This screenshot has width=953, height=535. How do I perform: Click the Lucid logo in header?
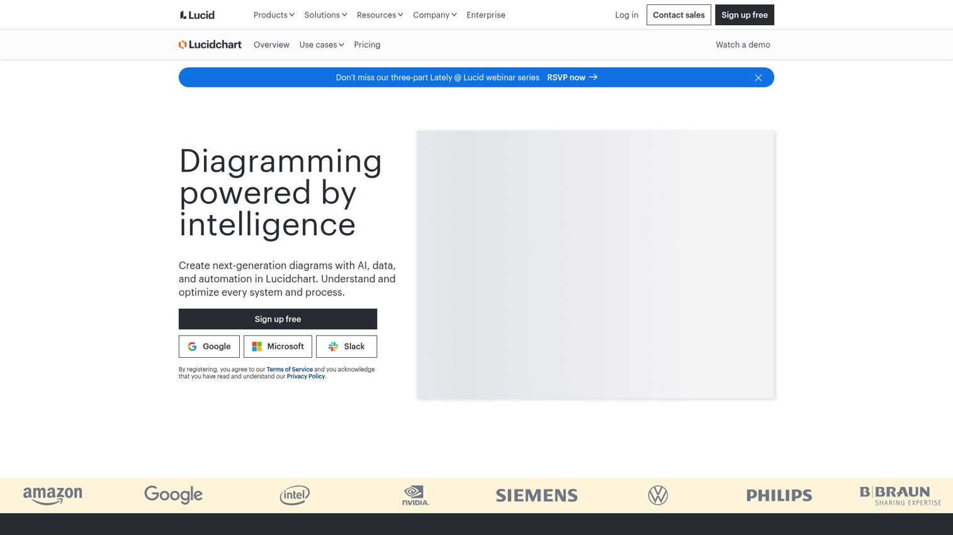click(x=197, y=15)
